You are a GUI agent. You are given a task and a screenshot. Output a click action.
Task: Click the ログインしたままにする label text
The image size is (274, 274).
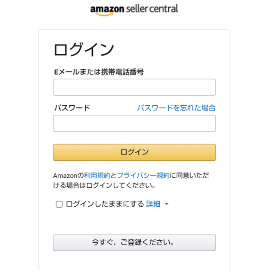tap(105, 204)
